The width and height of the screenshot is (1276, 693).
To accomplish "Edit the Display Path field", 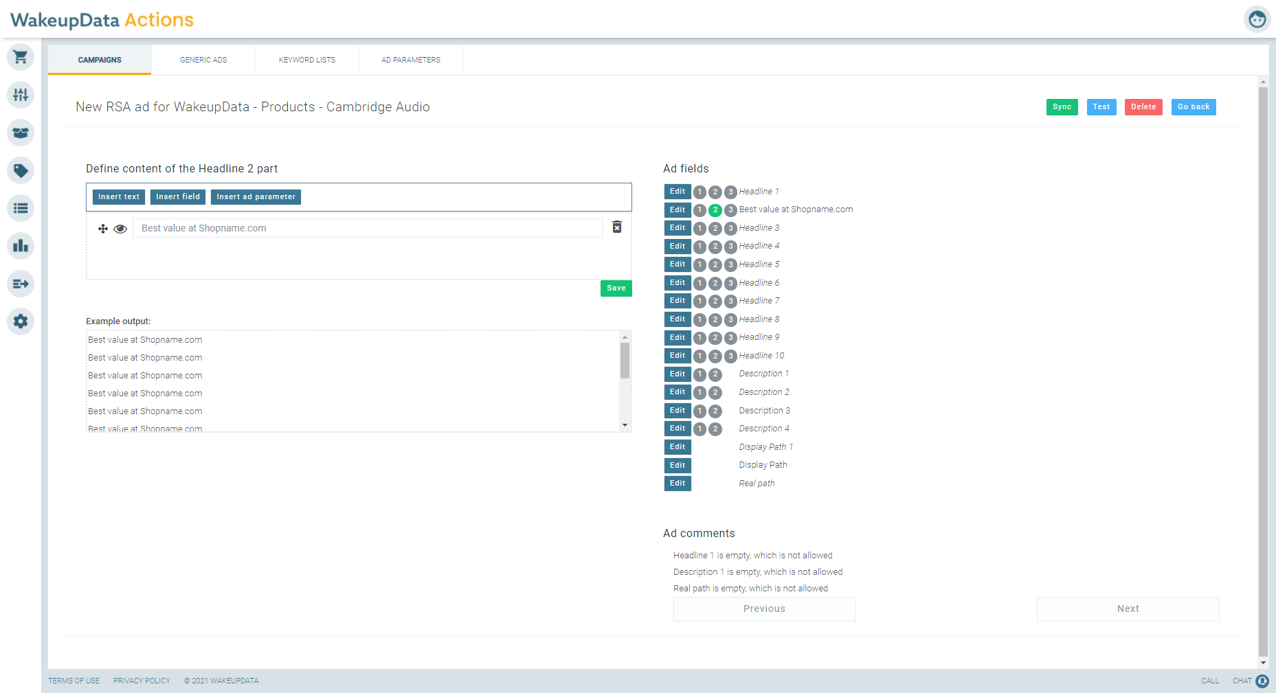I will [678, 465].
